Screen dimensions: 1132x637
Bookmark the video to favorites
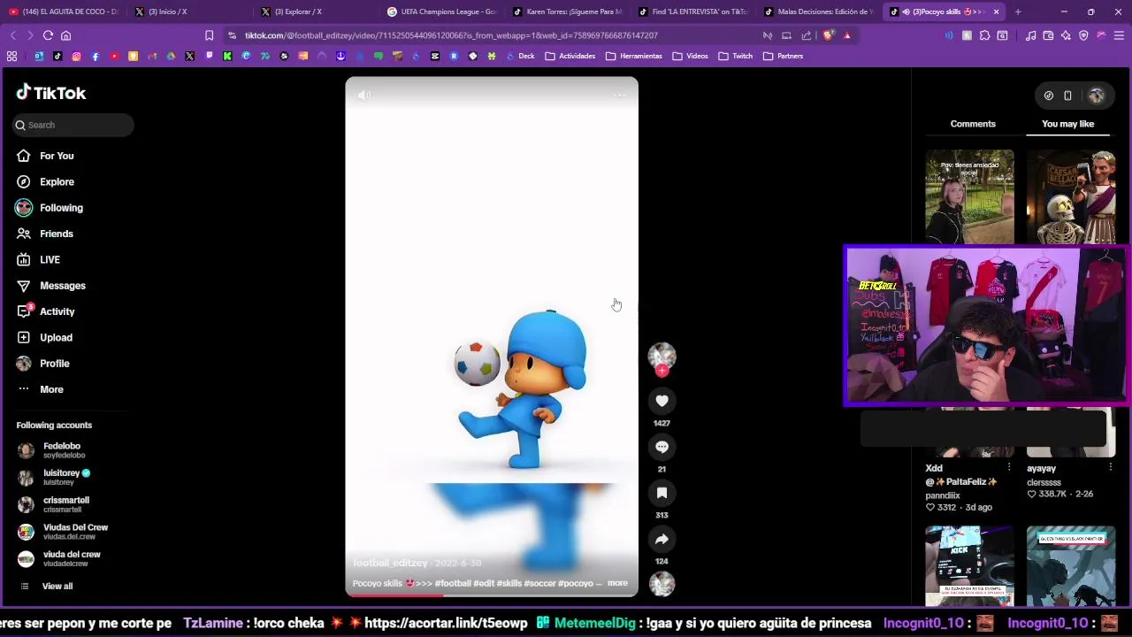662,493
